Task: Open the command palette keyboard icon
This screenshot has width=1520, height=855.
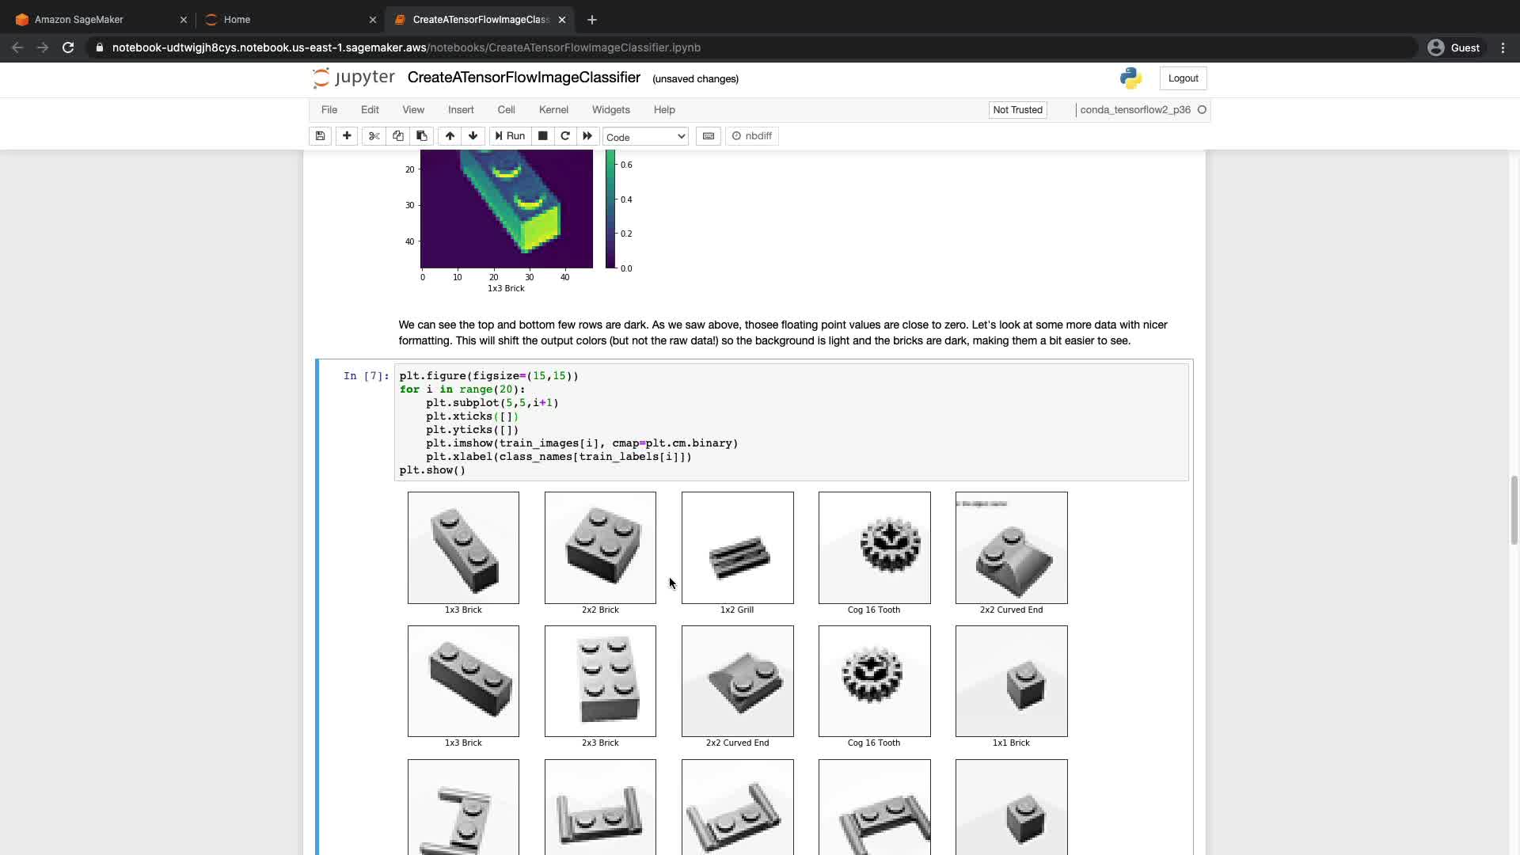Action: click(x=709, y=136)
